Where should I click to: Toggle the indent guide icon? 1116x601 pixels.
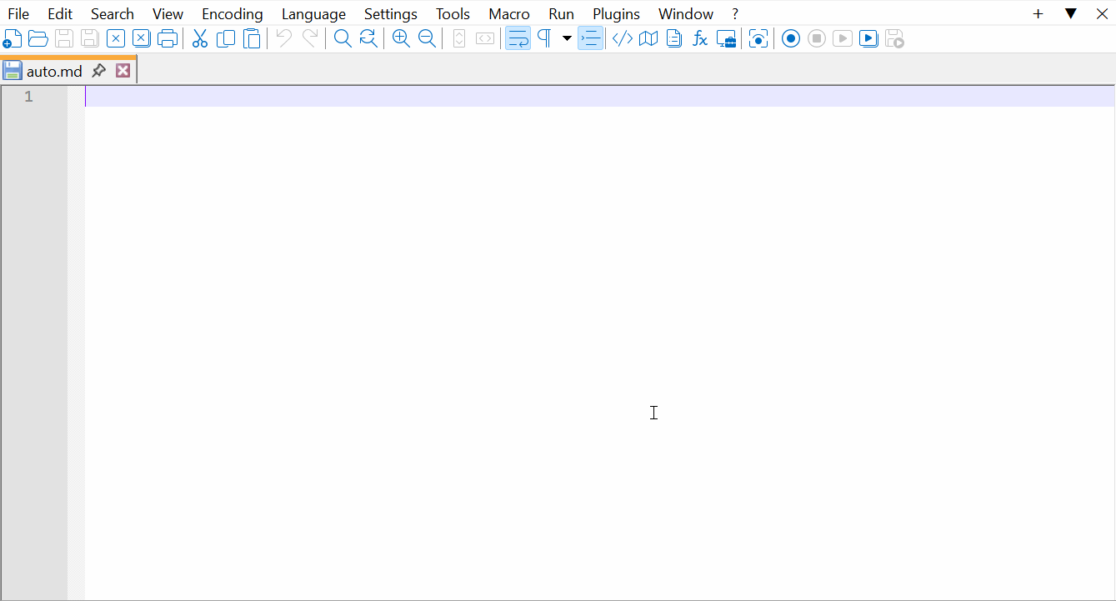tap(590, 38)
